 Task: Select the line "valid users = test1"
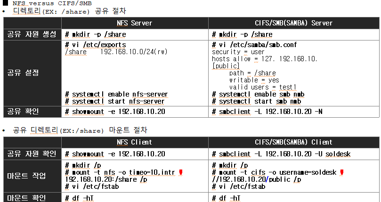pyautogui.click(x=263, y=87)
